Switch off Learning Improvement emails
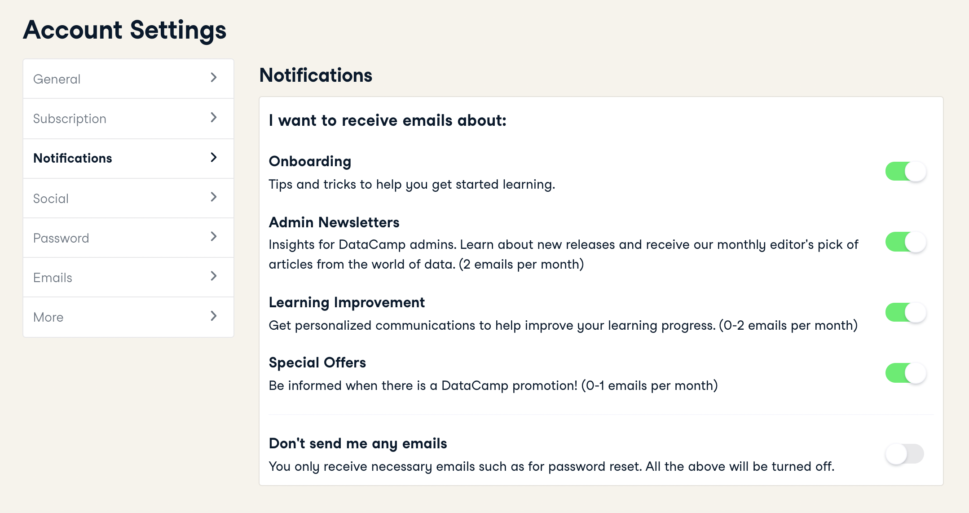 pos(905,313)
